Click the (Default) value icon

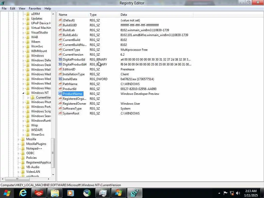60,20
